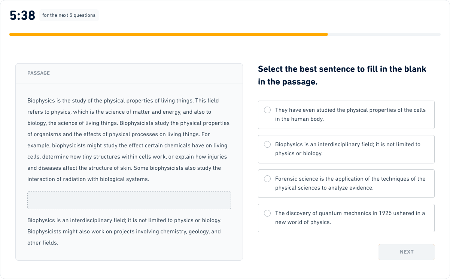Pick the "Forensic science" answer radio button

click(267, 179)
